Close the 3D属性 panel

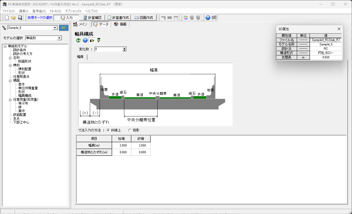339,29
